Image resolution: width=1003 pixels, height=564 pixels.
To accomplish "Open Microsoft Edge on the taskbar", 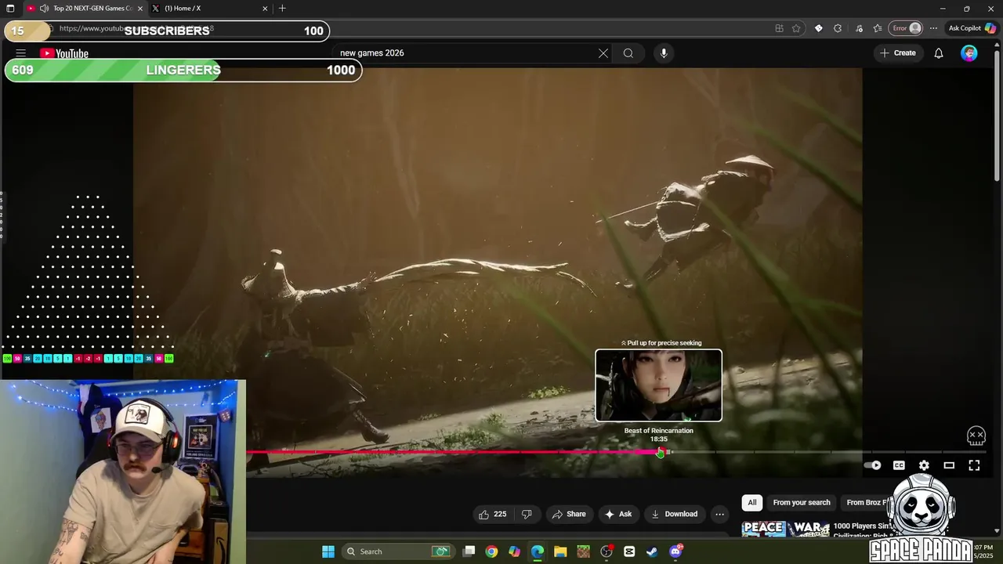I will tap(538, 551).
